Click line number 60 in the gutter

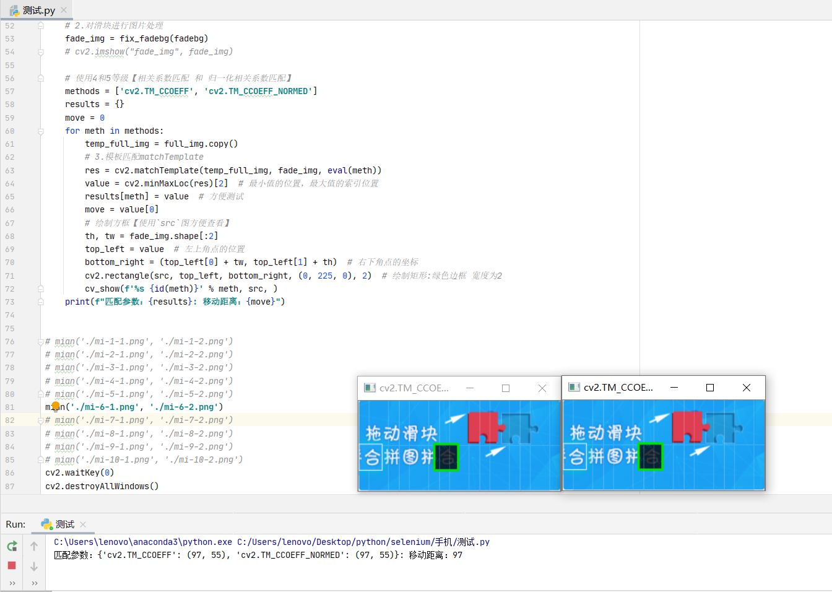[9, 131]
